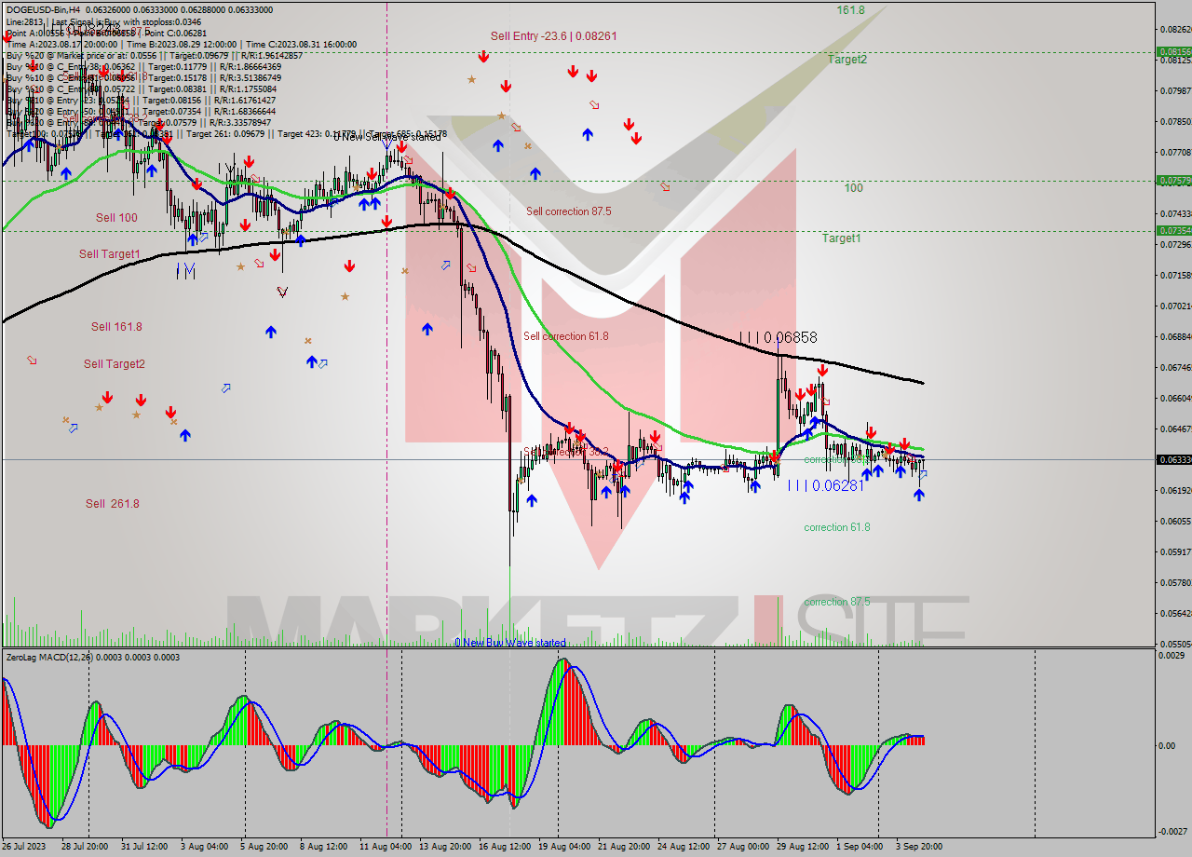This screenshot has width=1192, height=857.
Task: Click the '1 Sep 04:00' time axis label
Action: point(860,847)
